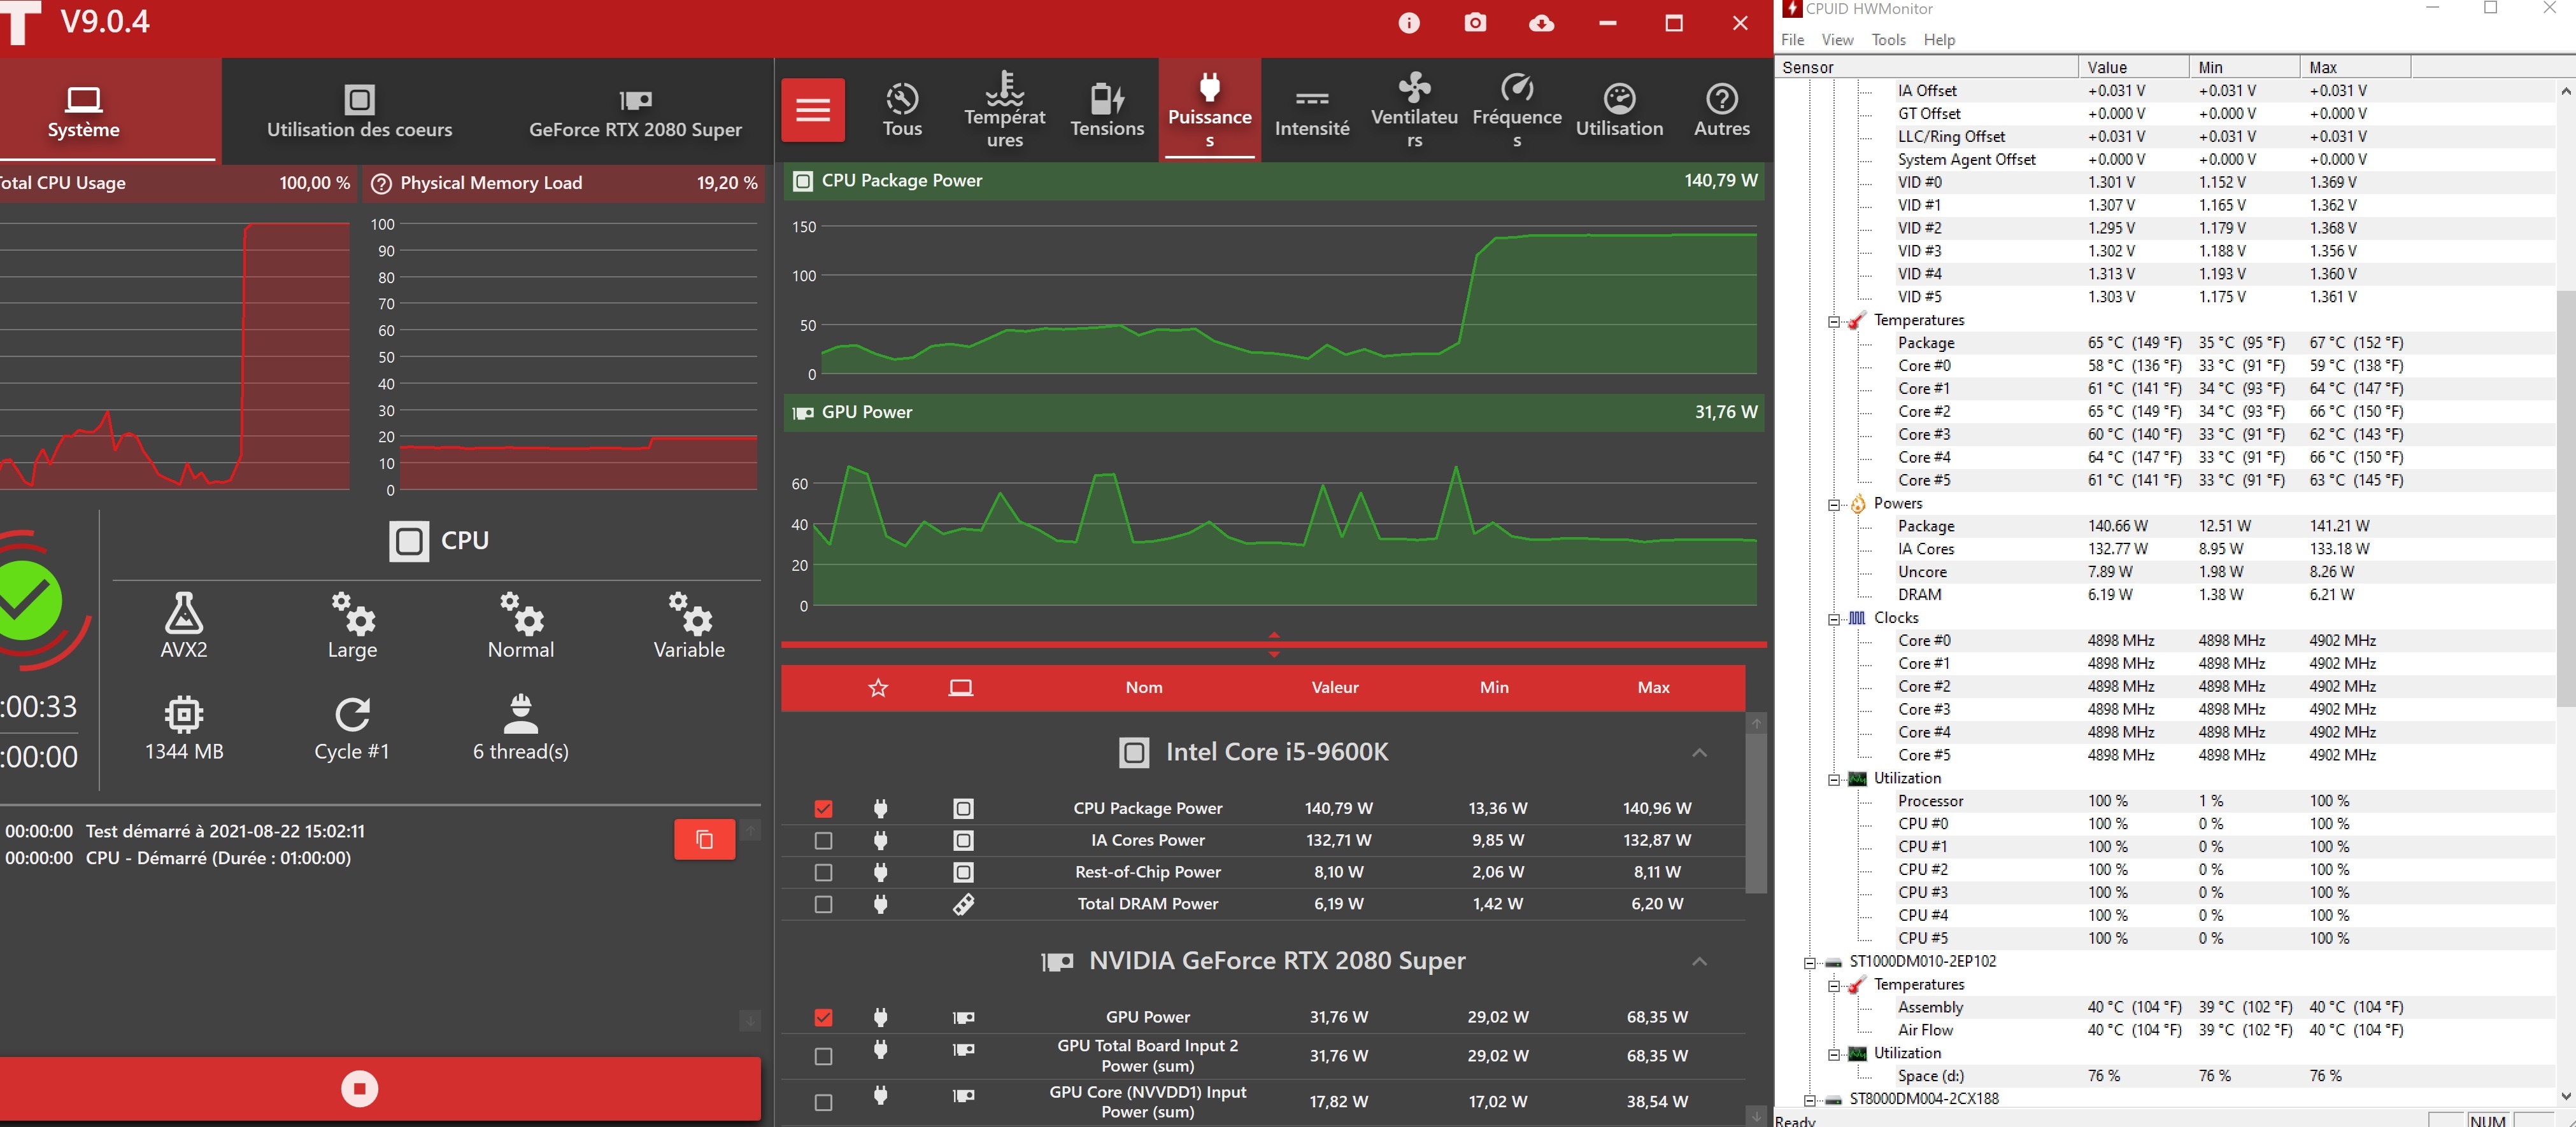Open the Ventilateurs tab
Screen dimensions: 2576x1127
[1414, 110]
